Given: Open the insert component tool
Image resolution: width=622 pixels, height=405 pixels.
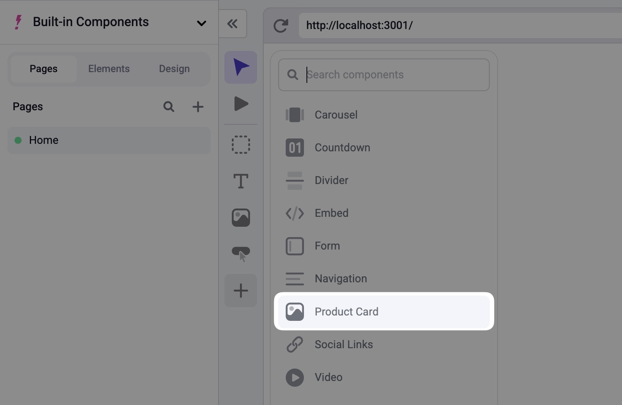Looking at the screenshot, I should pyautogui.click(x=241, y=290).
